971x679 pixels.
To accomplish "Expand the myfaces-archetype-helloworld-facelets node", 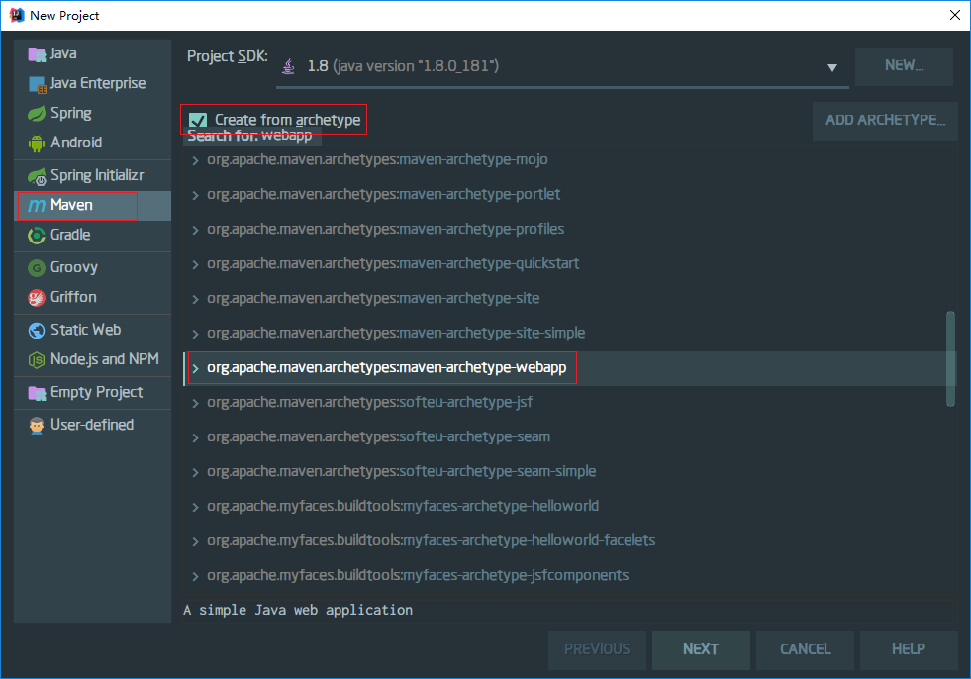I will 195,542.
